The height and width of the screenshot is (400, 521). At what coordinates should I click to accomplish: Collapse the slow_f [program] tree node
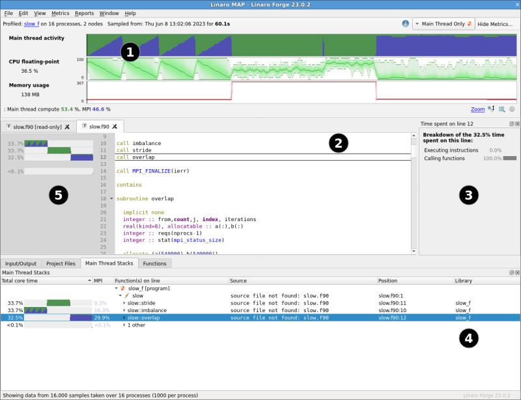(117, 289)
